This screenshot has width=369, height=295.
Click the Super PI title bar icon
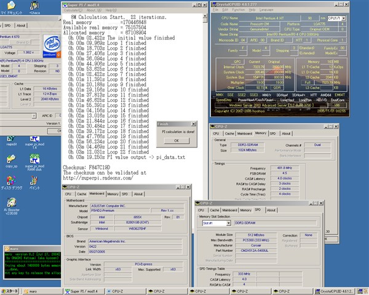click(x=65, y=5)
